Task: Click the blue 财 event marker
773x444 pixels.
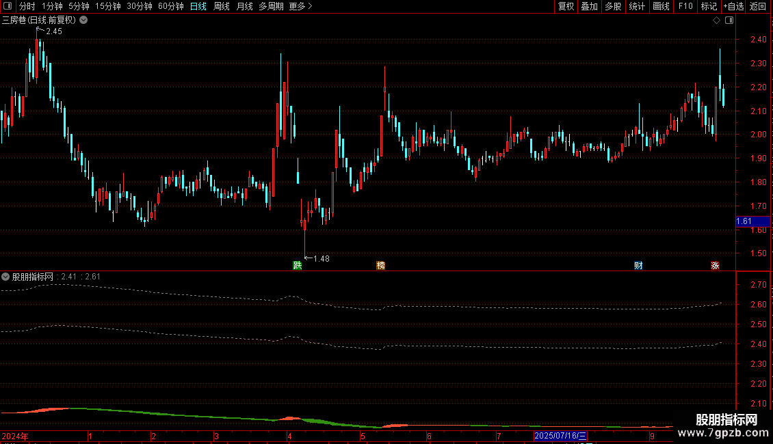Action: (638, 265)
